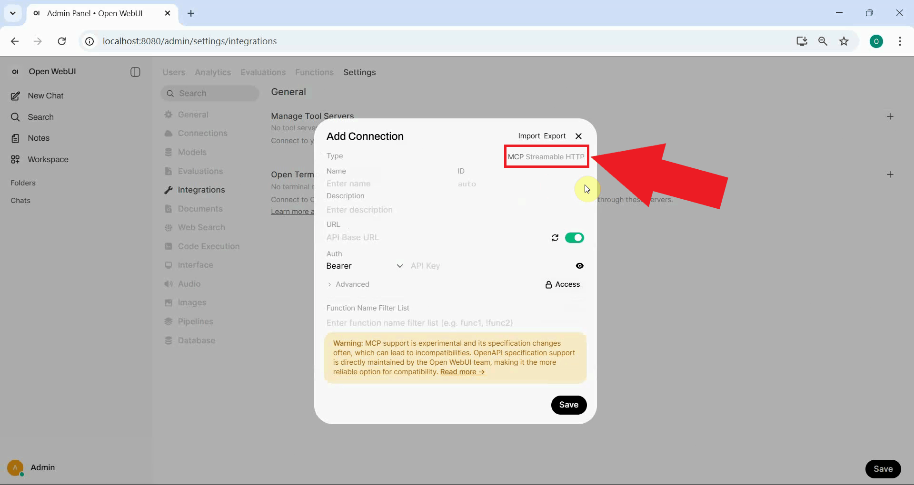
Task: Select the Settings tab
Action: (x=359, y=72)
